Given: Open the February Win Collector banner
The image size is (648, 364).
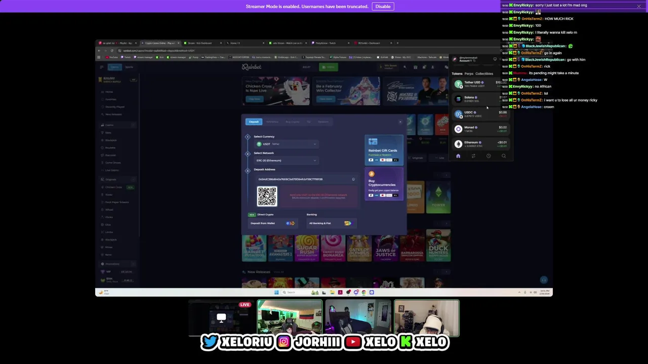Looking at the screenshot, I should [x=346, y=91].
